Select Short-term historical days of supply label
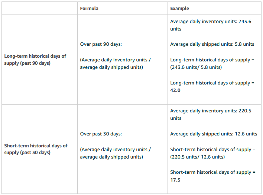Viewport: 263px width, 195px height. [x=36, y=149]
